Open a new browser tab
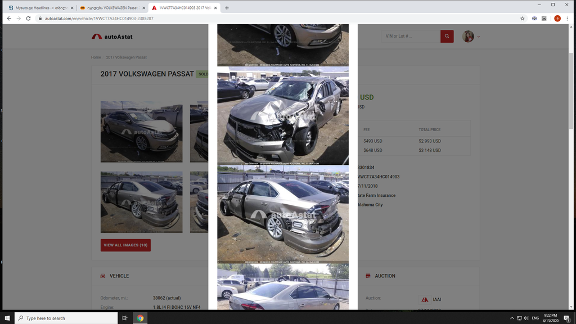The height and width of the screenshot is (324, 576). 227,8
